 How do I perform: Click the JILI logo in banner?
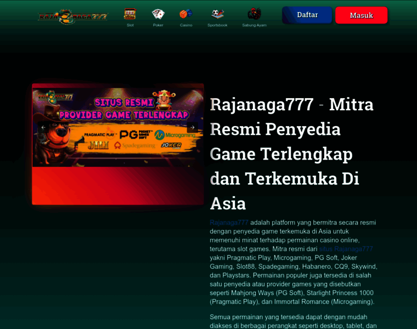(x=98, y=145)
